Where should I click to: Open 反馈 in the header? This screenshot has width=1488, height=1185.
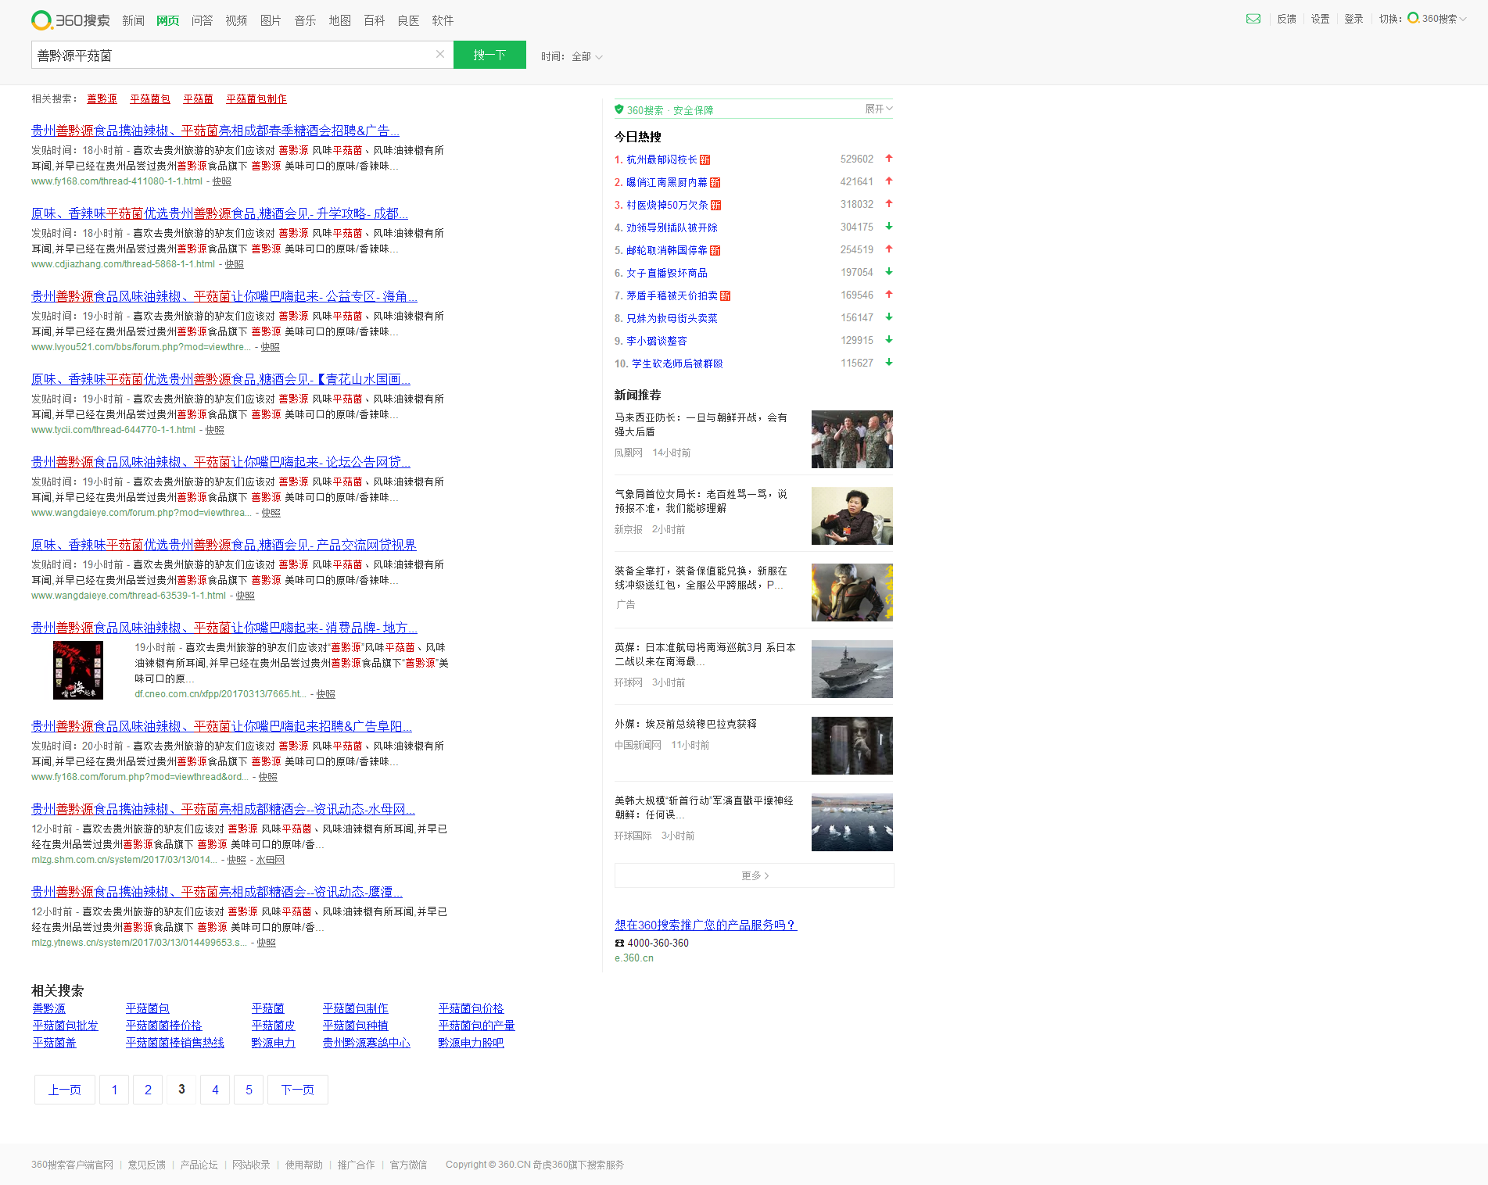1286,19
